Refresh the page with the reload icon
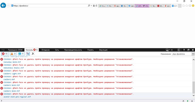The image size is (195, 102). click(96, 6)
